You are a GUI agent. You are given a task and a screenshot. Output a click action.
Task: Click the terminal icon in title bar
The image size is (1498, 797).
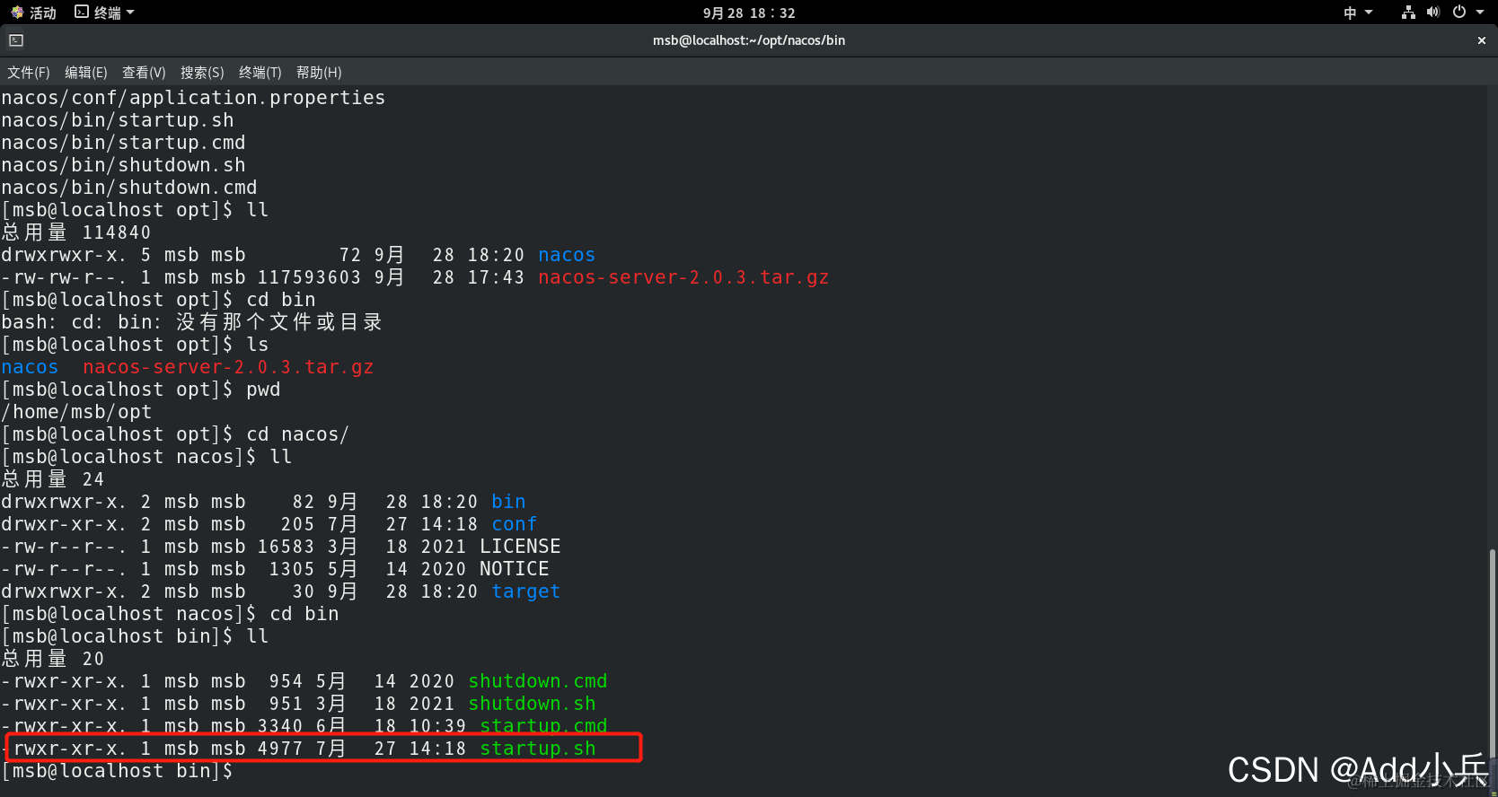pyautogui.click(x=16, y=40)
